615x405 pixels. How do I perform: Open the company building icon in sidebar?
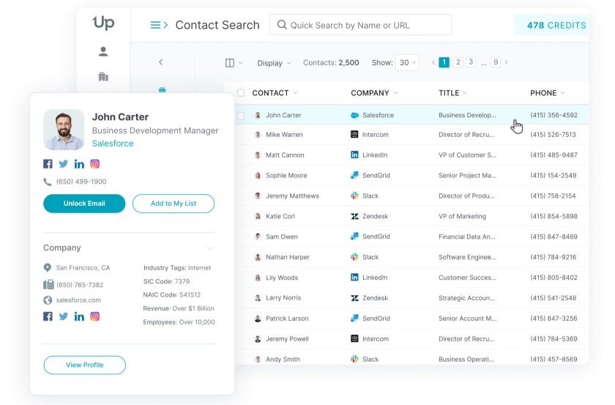(x=103, y=76)
